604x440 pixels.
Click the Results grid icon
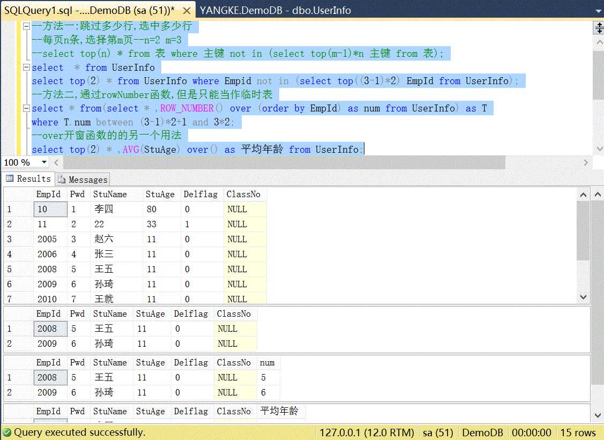(10, 178)
